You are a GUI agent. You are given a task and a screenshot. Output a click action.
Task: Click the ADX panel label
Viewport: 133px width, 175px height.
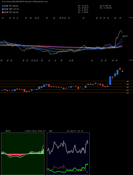(51, 131)
